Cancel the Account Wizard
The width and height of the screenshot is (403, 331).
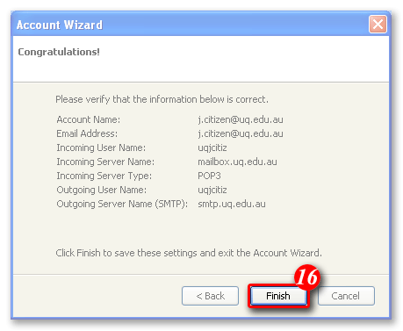point(346,296)
